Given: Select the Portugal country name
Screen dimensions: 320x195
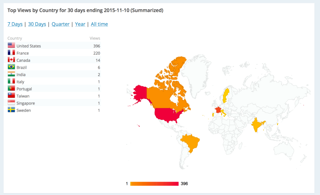Looking at the screenshot, I should 24,89.
